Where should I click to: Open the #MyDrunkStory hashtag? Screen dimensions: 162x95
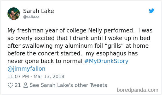[x=106, y=61]
